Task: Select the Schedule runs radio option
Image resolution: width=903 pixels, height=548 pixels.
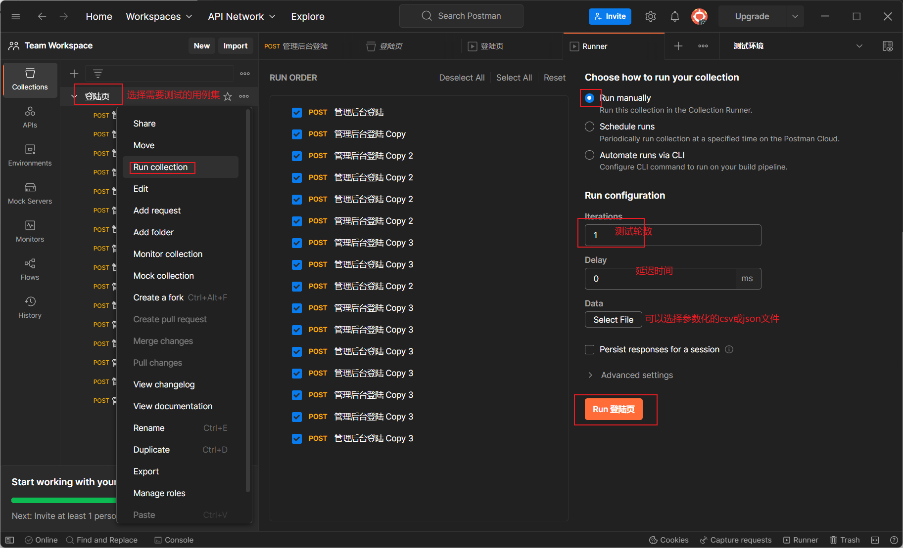Action: [x=589, y=126]
